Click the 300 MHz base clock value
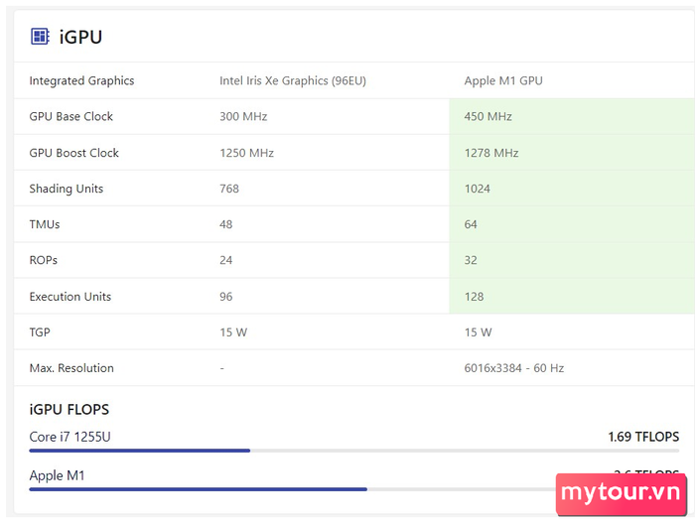 [243, 116]
